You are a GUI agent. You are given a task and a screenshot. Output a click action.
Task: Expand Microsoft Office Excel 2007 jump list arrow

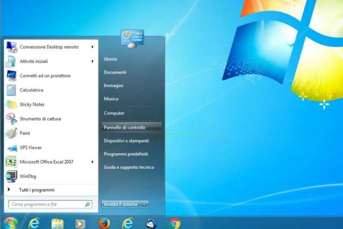coord(92,162)
